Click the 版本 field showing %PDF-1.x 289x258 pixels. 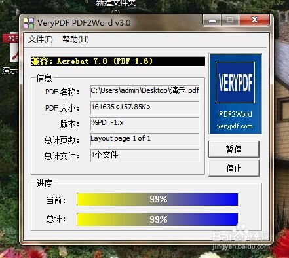[x=145, y=123]
